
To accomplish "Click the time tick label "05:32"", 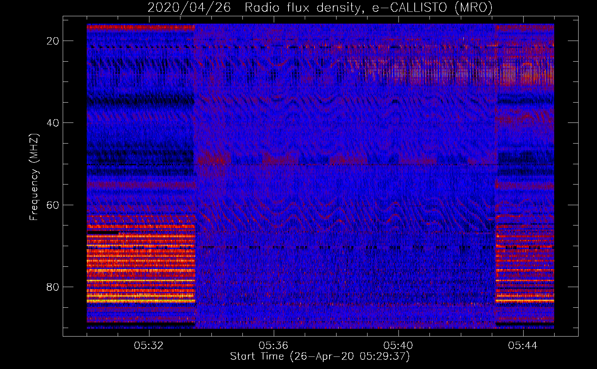I will [149, 346].
